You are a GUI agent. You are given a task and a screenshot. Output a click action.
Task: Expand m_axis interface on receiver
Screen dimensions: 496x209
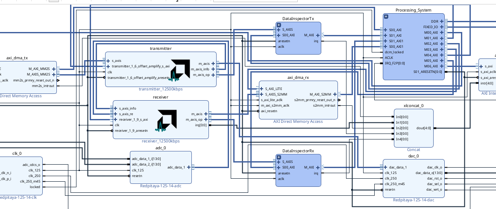206,114
